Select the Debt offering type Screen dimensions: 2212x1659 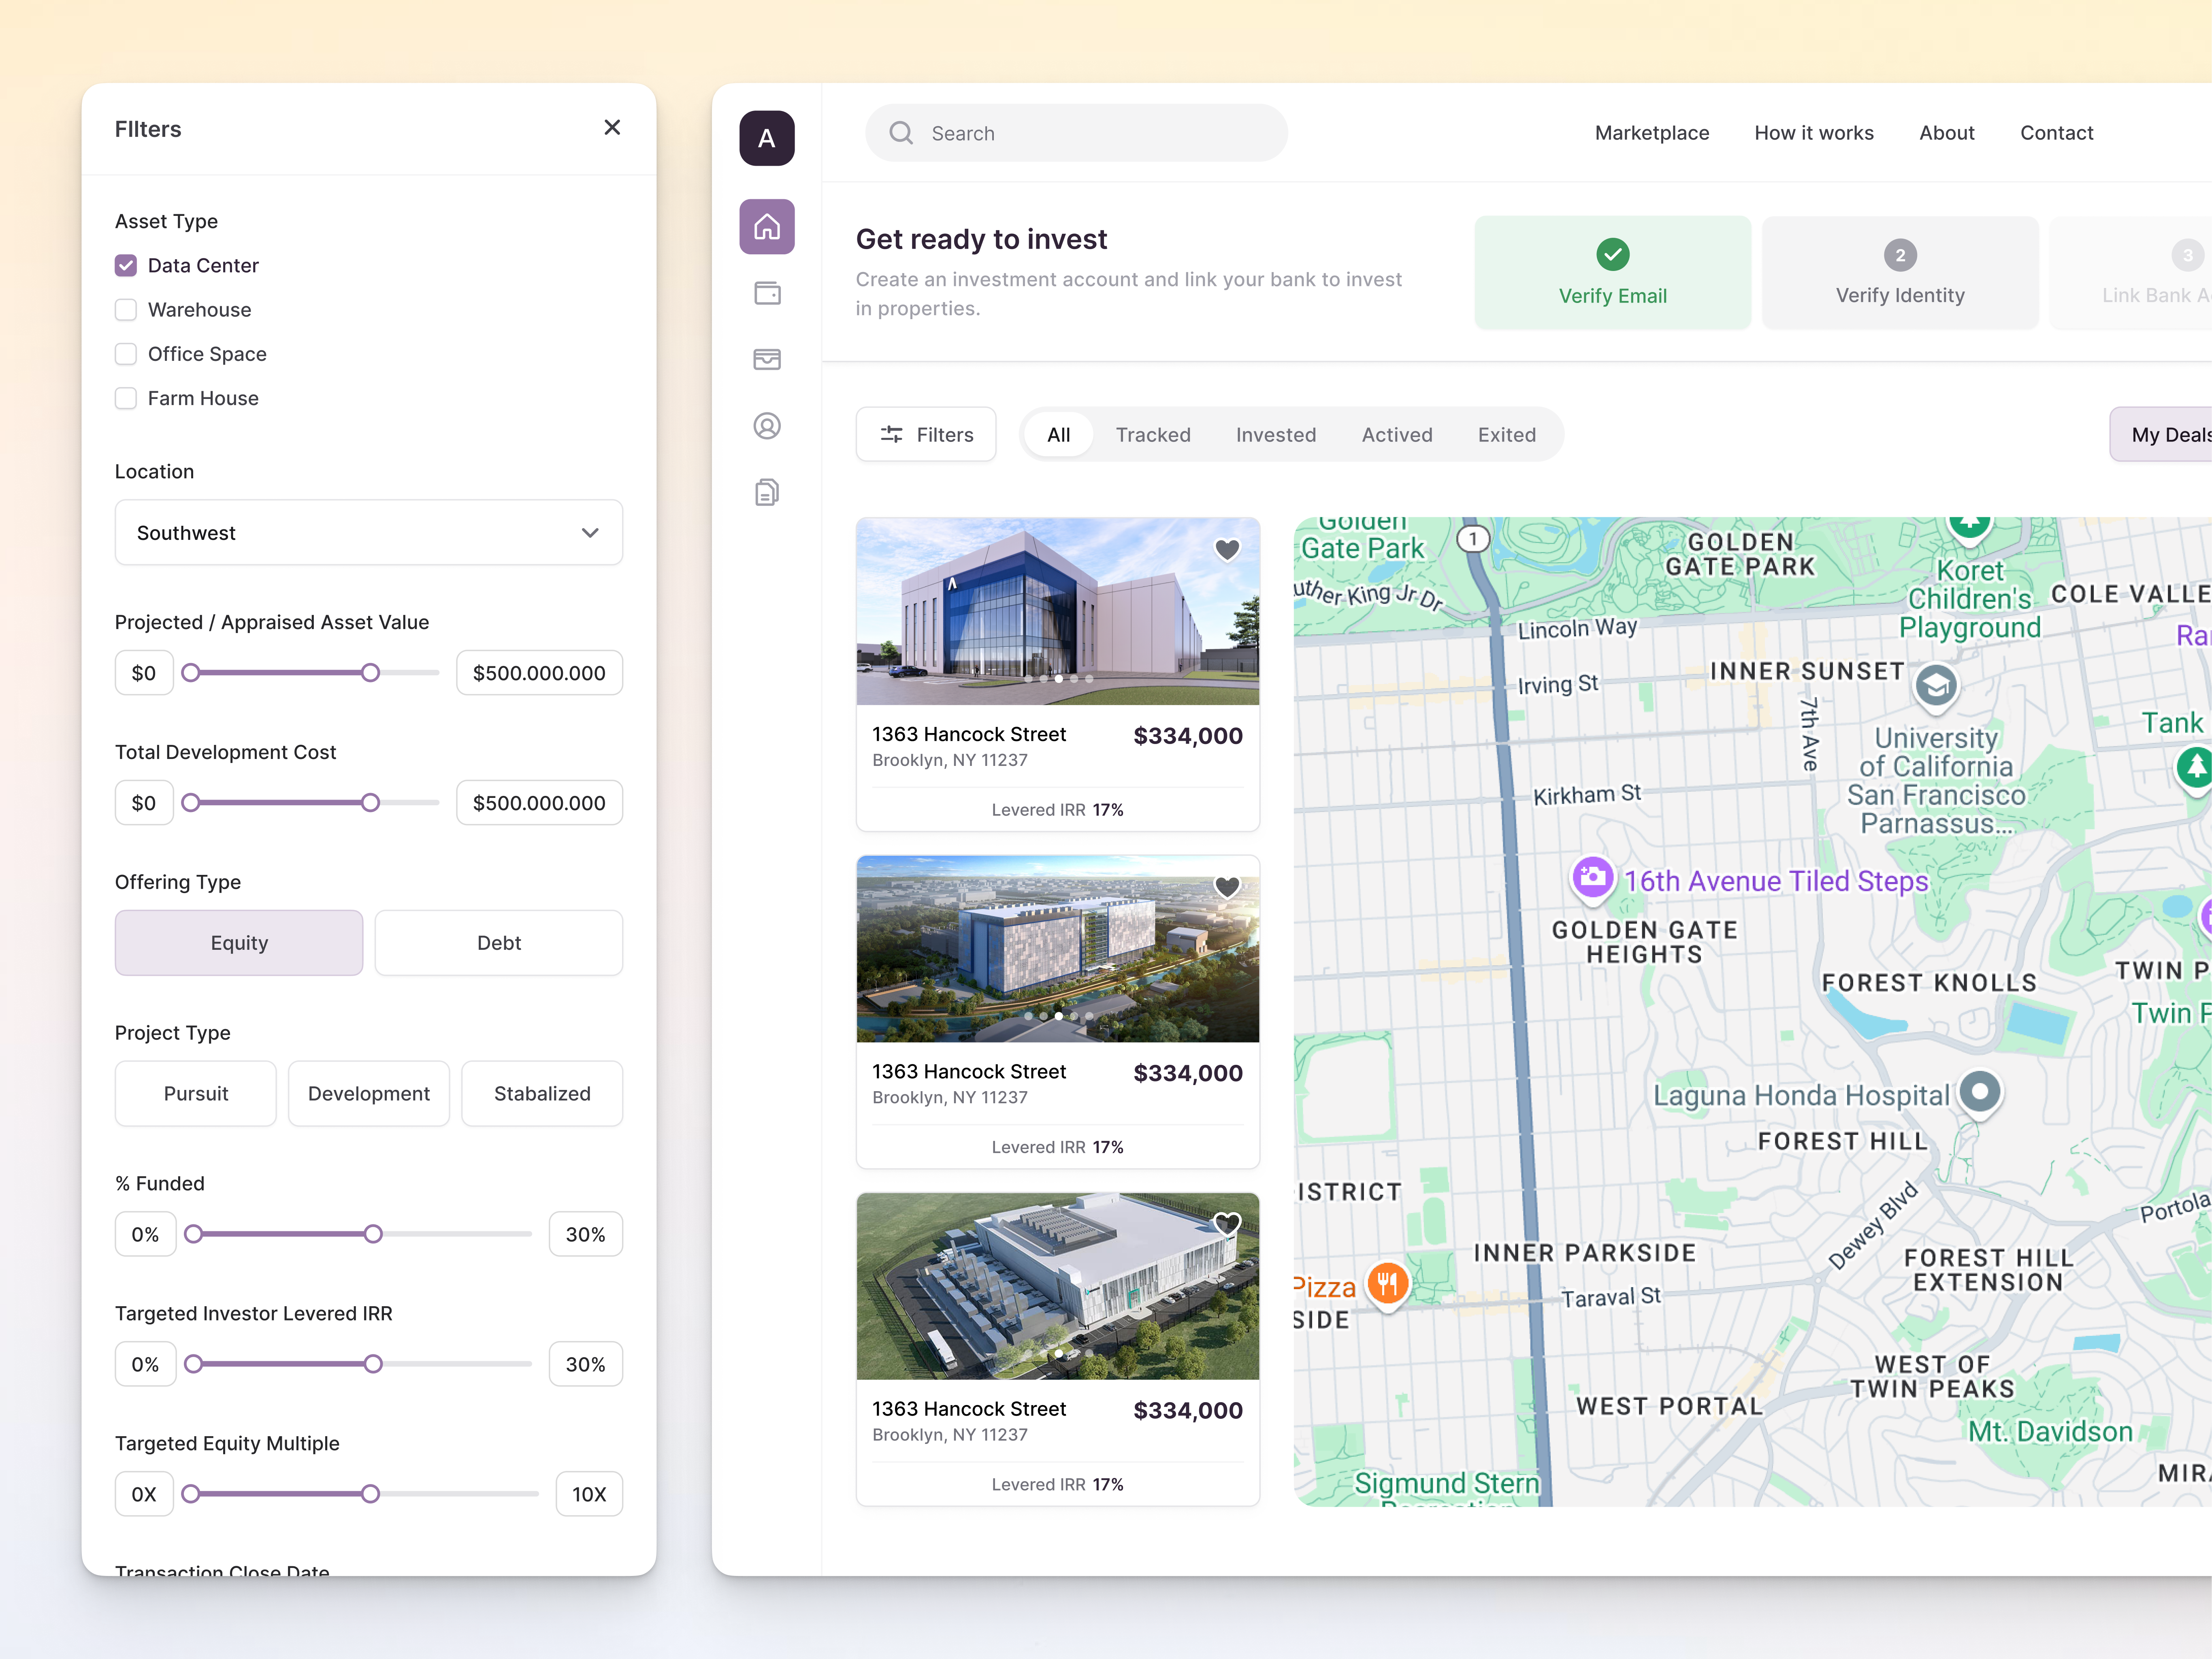pyautogui.click(x=498, y=942)
